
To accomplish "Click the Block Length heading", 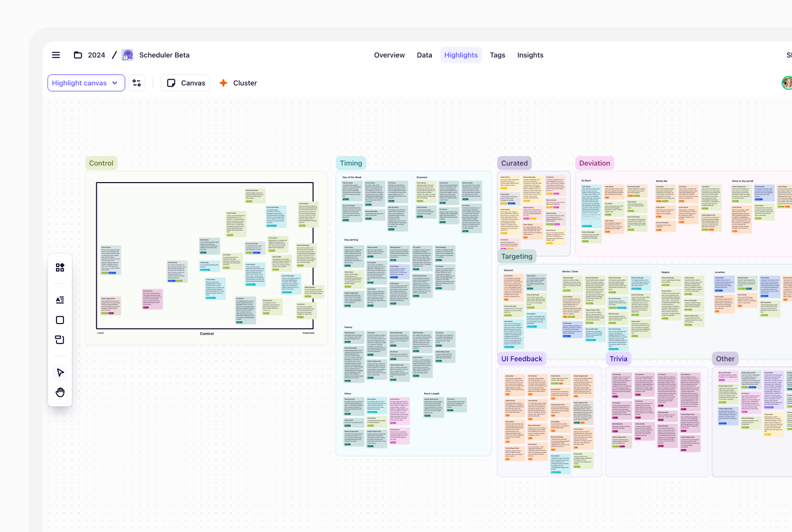I will pyautogui.click(x=432, y=394).
